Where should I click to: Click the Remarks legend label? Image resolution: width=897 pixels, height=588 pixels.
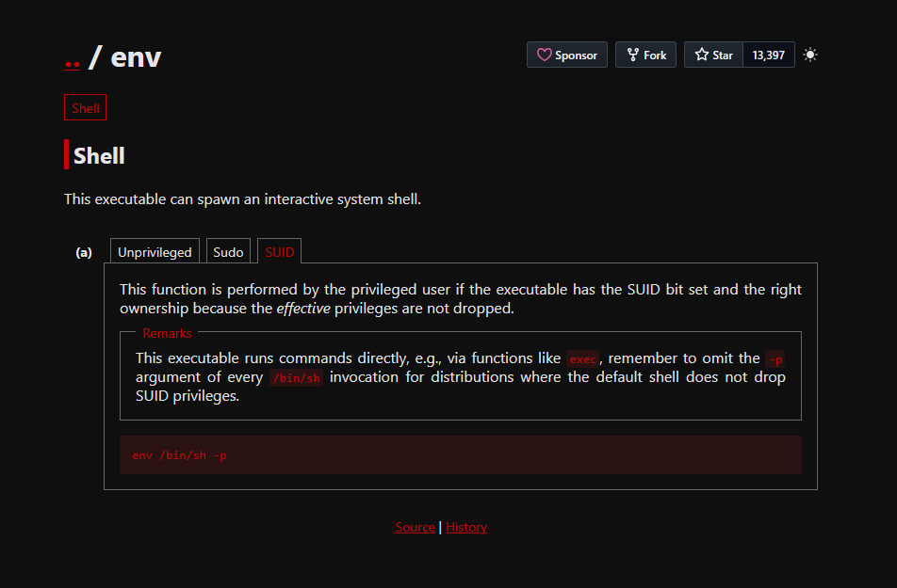[x=167, y=333]
